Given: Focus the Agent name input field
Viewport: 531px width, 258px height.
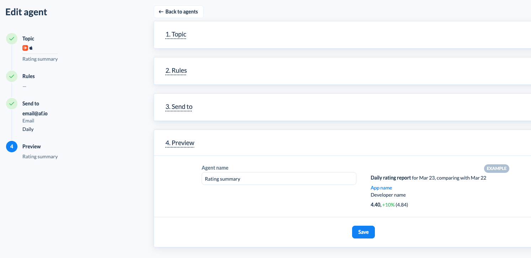Looking at the screenshot, I should coord(279,179).
